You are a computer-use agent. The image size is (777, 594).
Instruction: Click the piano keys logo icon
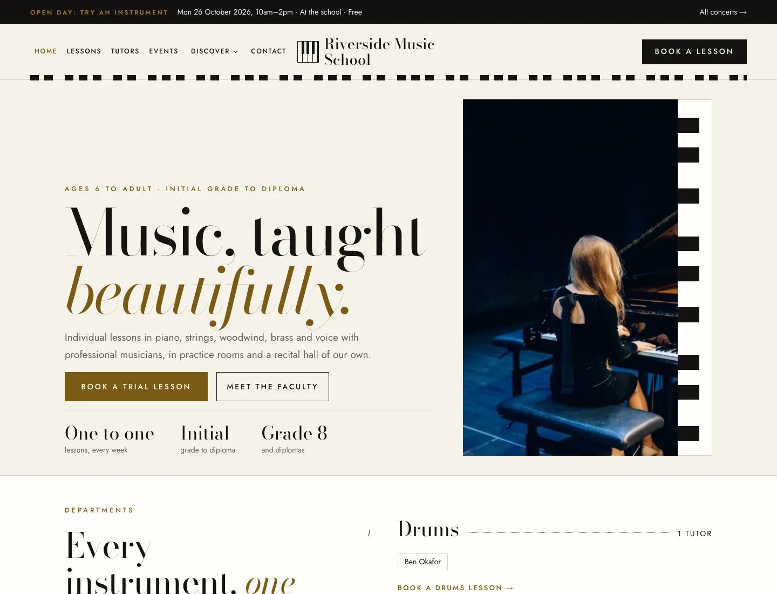tap(308, 52)
